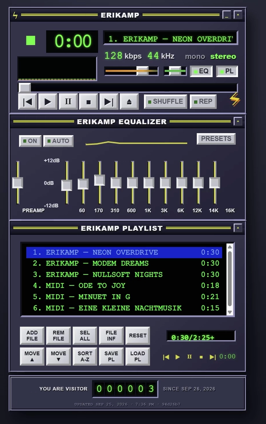Screen dimensions: 266x424
Task: Select stereo output label
Action: [223, 56]
